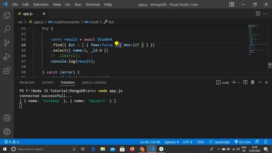Click the feedback icon in status bar
The height and width of the screenshot is (153, 272).
257,142
